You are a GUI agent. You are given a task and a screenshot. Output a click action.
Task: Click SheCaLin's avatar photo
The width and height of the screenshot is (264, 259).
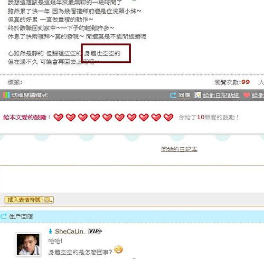[x=28, y=244]
